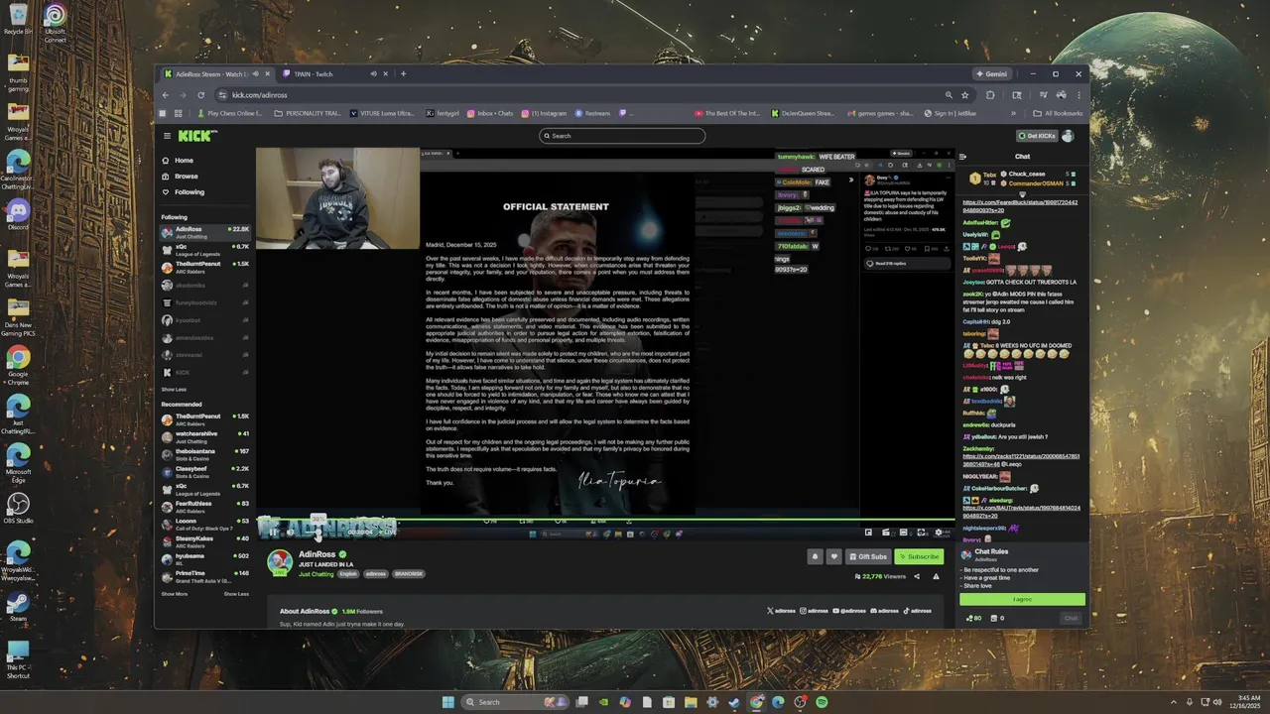Accept chat rules with I agree
The height and width of the screenshot is (714, 1270).
1022,599
